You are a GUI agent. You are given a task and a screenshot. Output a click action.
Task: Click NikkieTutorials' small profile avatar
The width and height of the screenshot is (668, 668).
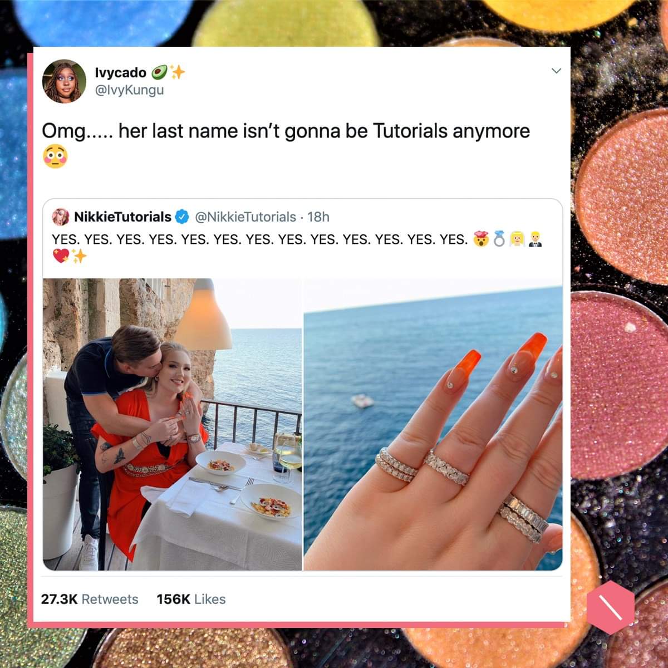click(x=60, y=217)
